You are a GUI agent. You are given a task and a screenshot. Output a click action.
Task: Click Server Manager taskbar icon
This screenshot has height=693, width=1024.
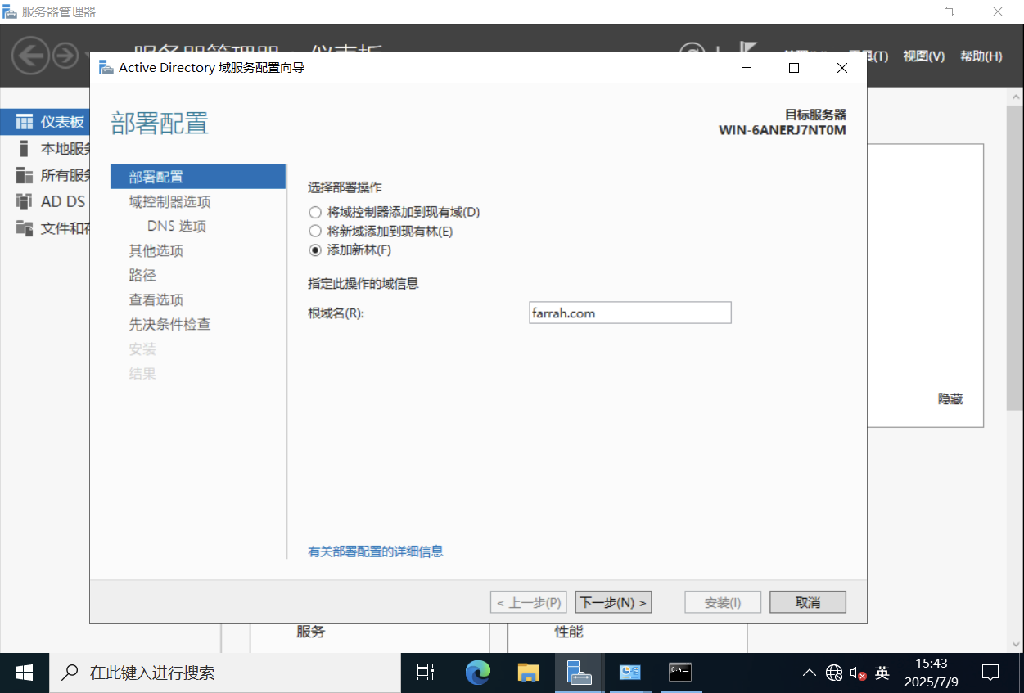(x=579, y=673)
